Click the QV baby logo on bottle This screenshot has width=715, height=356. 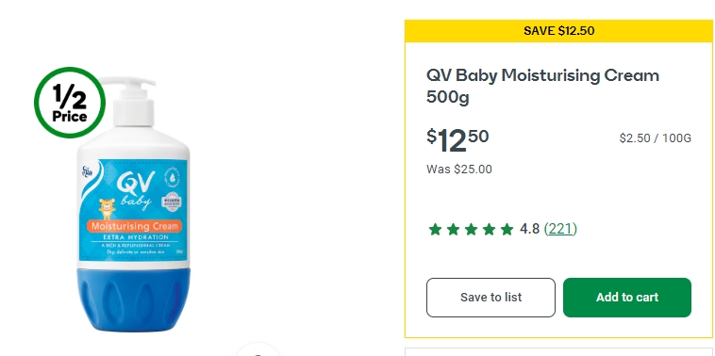click(x=136, y=190)
